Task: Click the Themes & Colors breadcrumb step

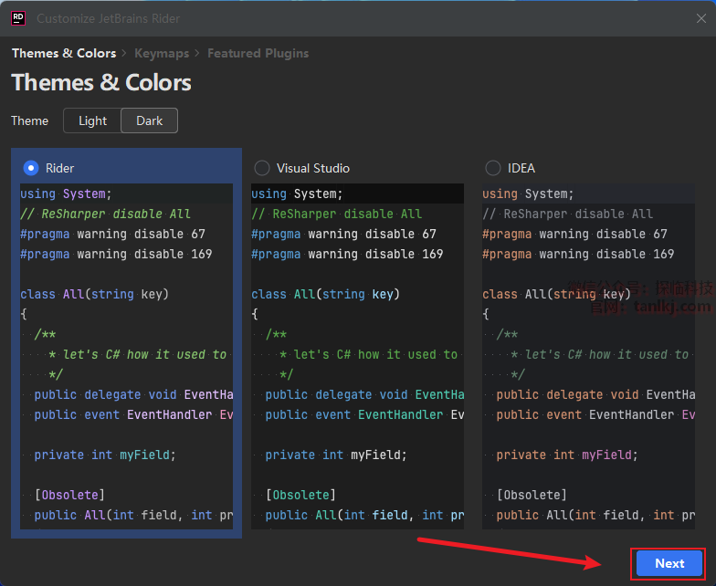Action: [x=63, y=53]
